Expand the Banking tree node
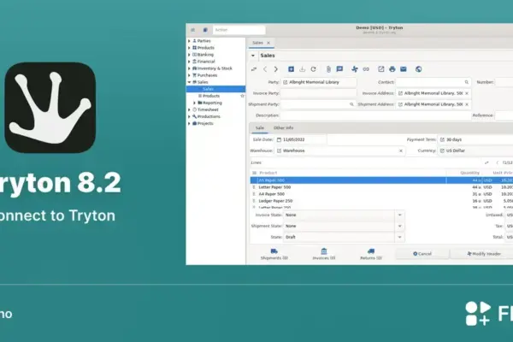This screenshot has width=513, height=342. point(189,55)
